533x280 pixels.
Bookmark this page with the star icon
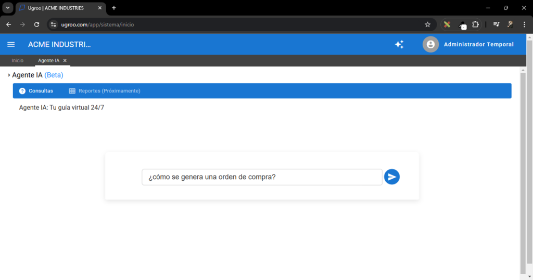tap(427, 24)
